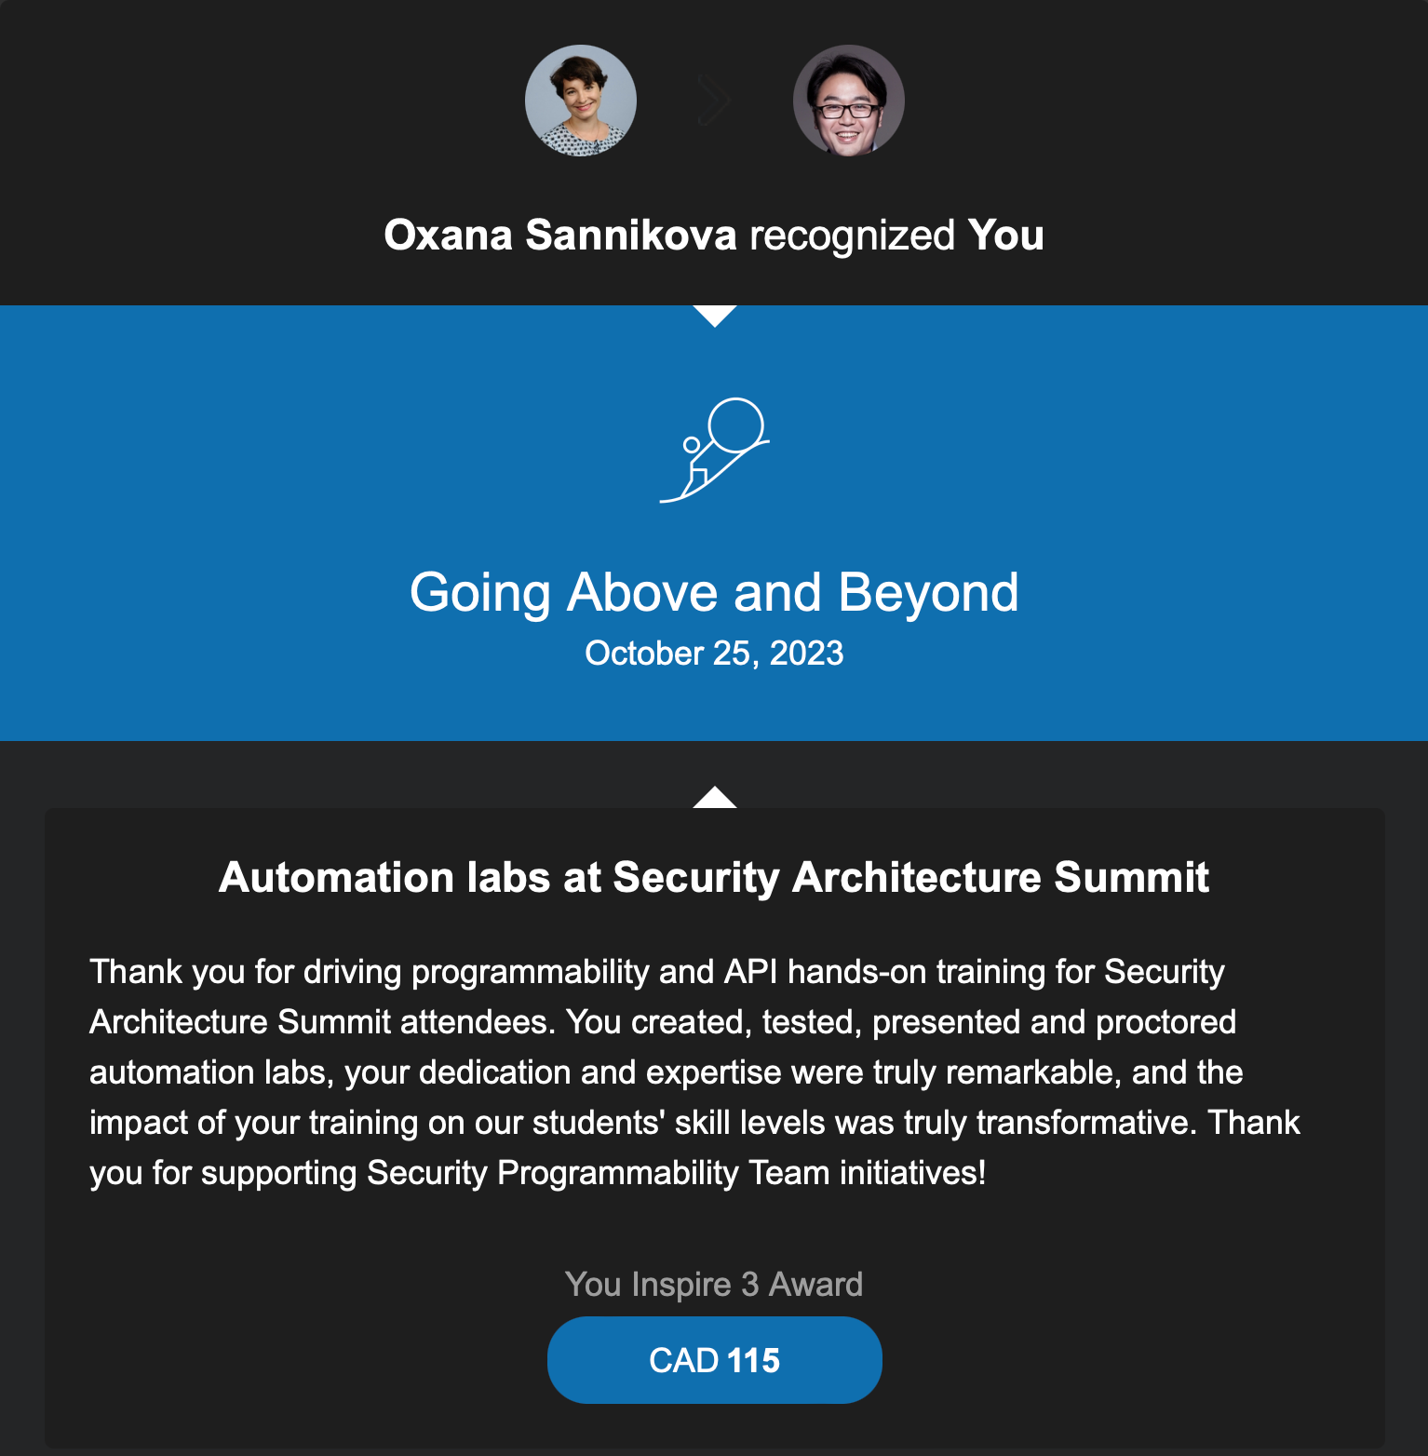Screen dimensions: 1428x1456
Task: Click the "Automation labs at Security Architecture Summit" heading
Action: (714, 877)
